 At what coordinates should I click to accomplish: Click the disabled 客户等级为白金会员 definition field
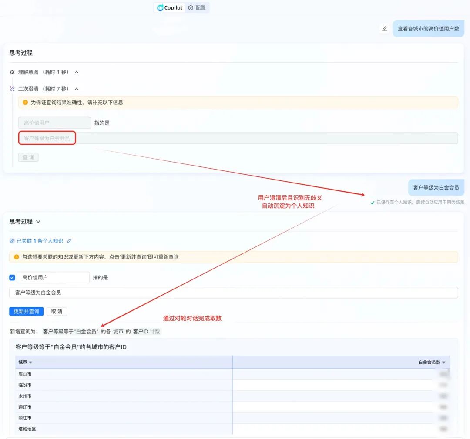[x=238, y=138]
